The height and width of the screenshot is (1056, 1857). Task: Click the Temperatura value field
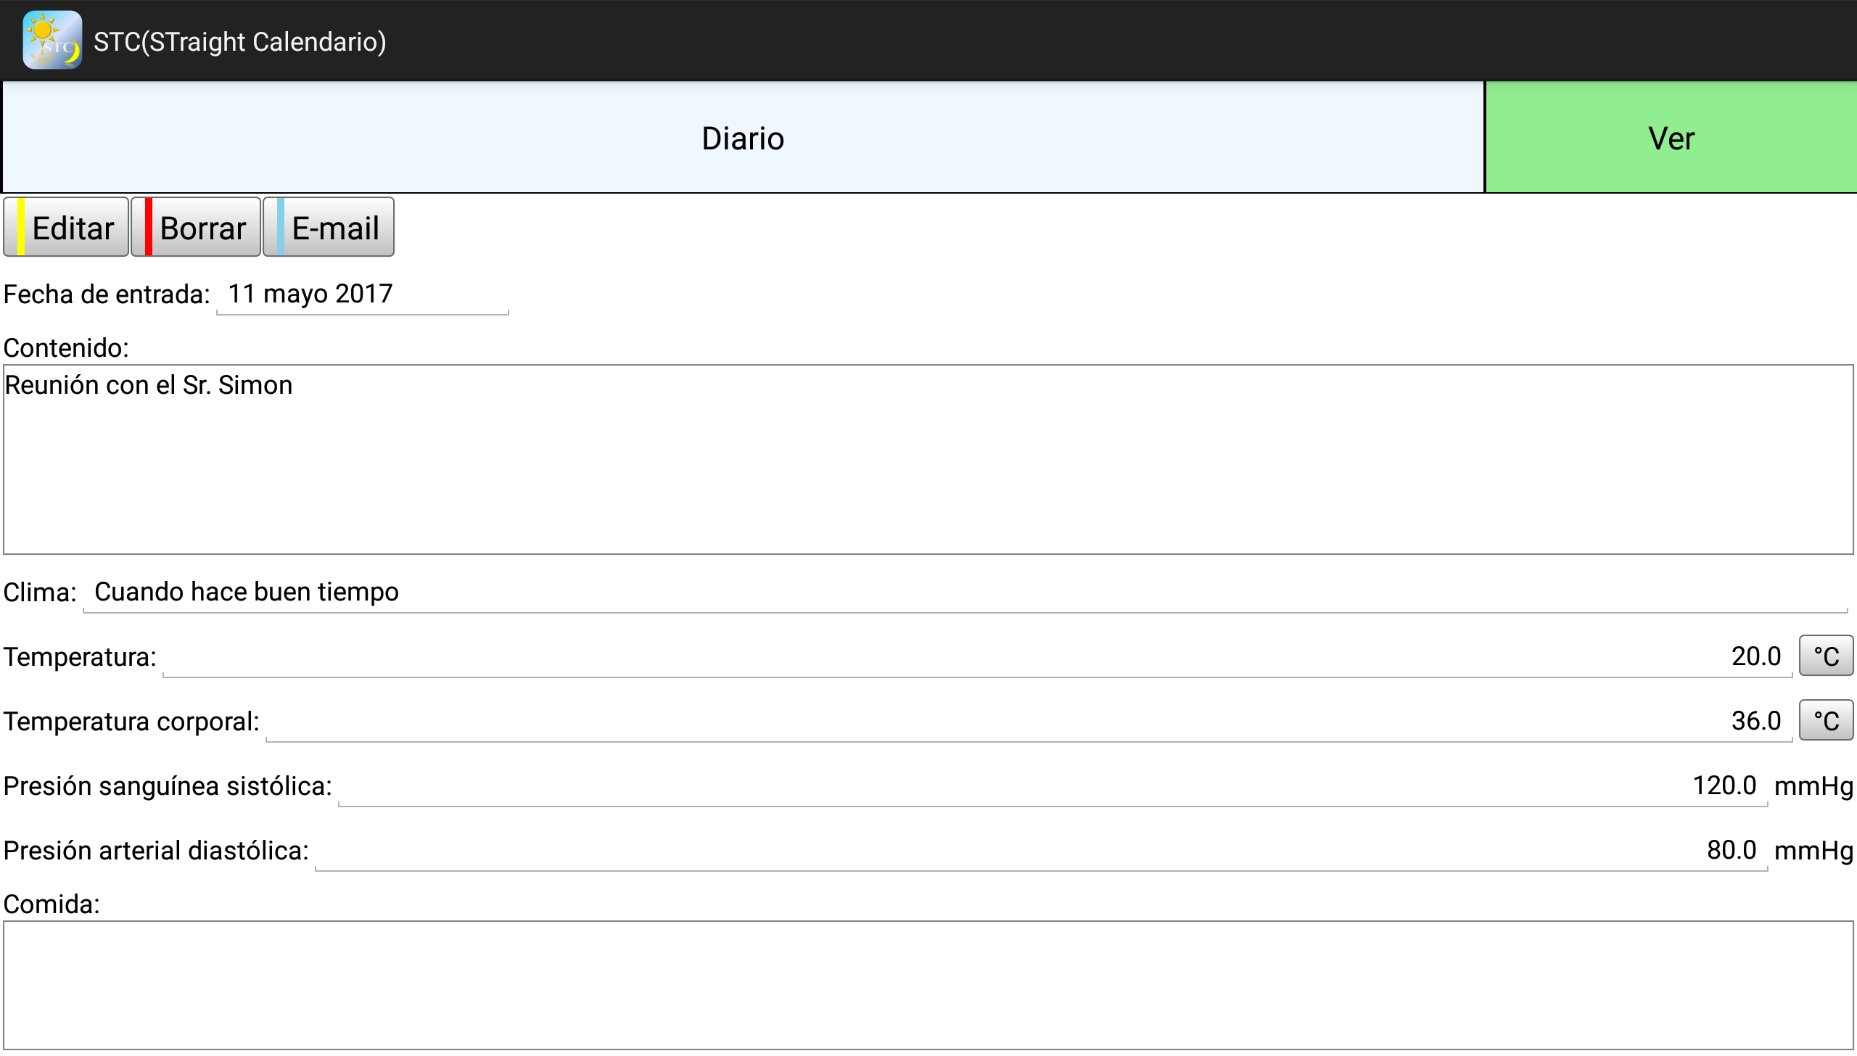tap(976, 657)
